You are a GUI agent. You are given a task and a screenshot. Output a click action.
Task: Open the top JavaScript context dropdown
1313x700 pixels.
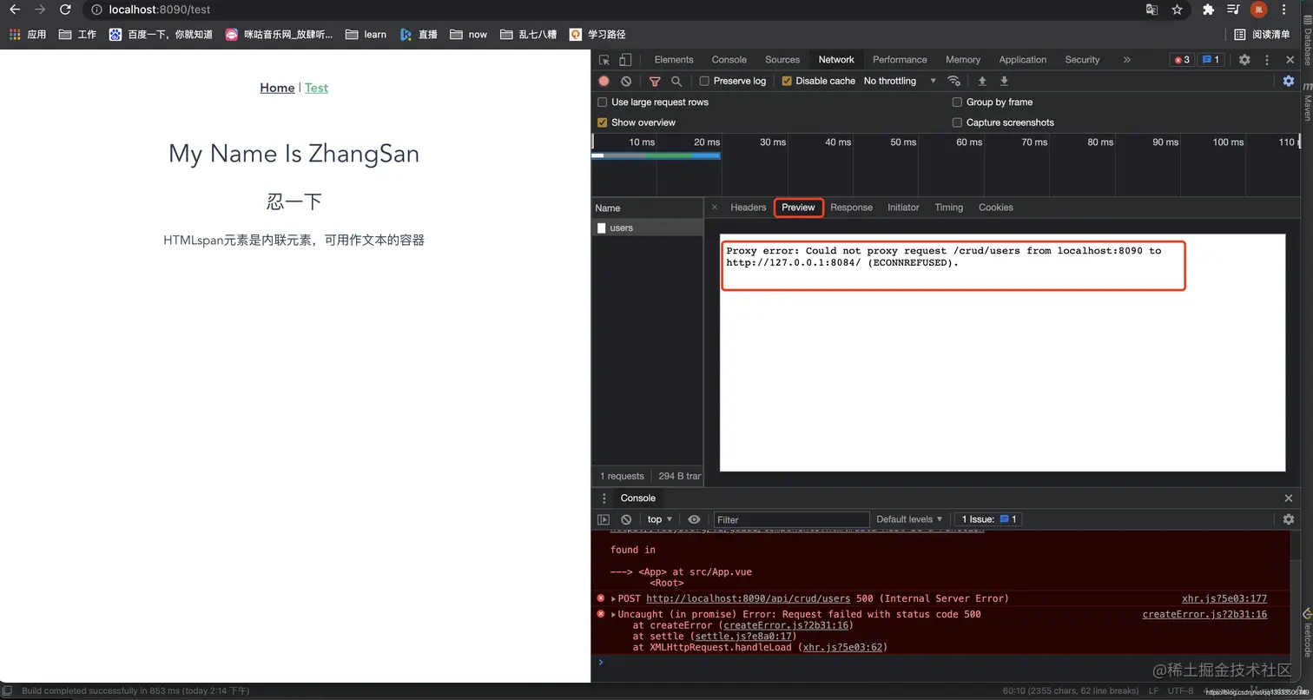pos(660,519)
